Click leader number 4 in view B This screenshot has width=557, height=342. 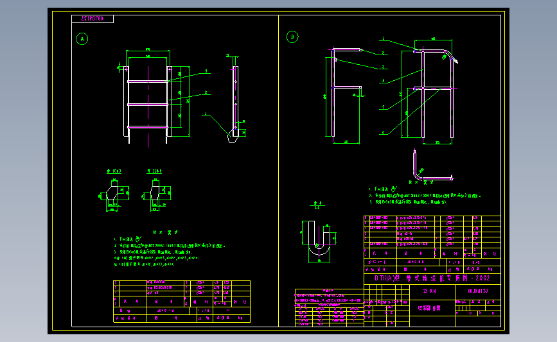click(384, 81)
